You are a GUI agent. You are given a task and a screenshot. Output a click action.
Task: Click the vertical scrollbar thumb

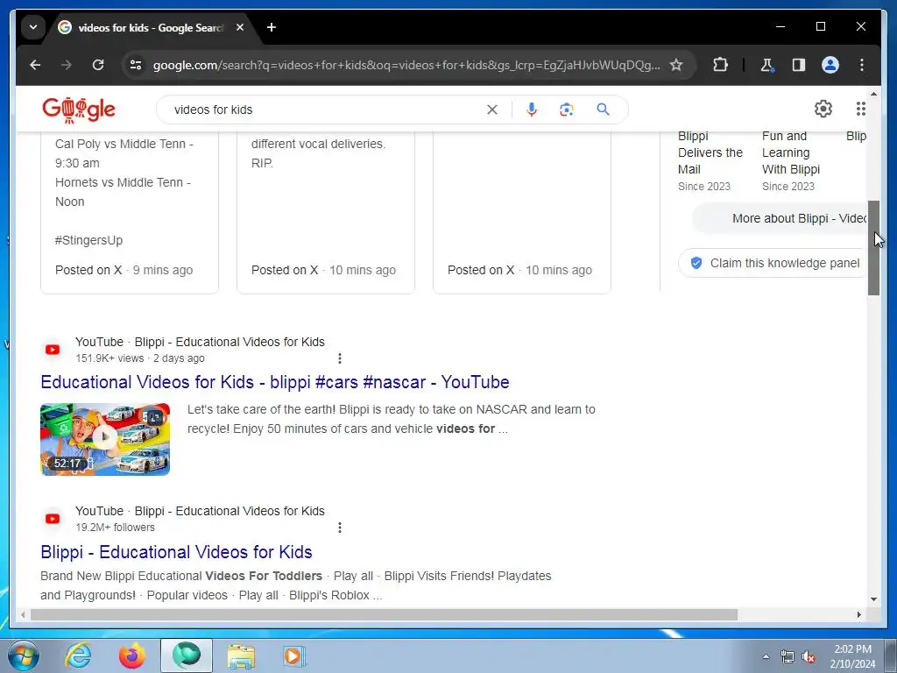pos(873,248)
